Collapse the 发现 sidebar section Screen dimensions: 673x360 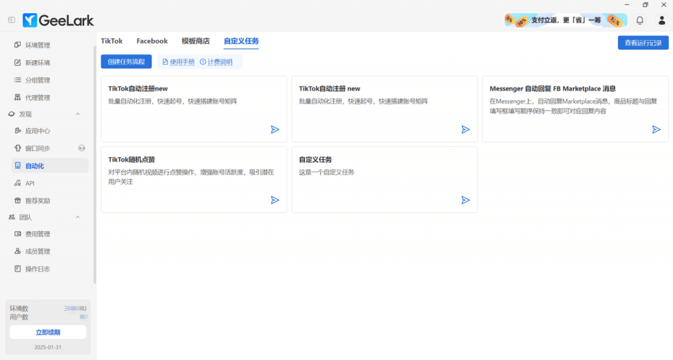click(78, 114)
